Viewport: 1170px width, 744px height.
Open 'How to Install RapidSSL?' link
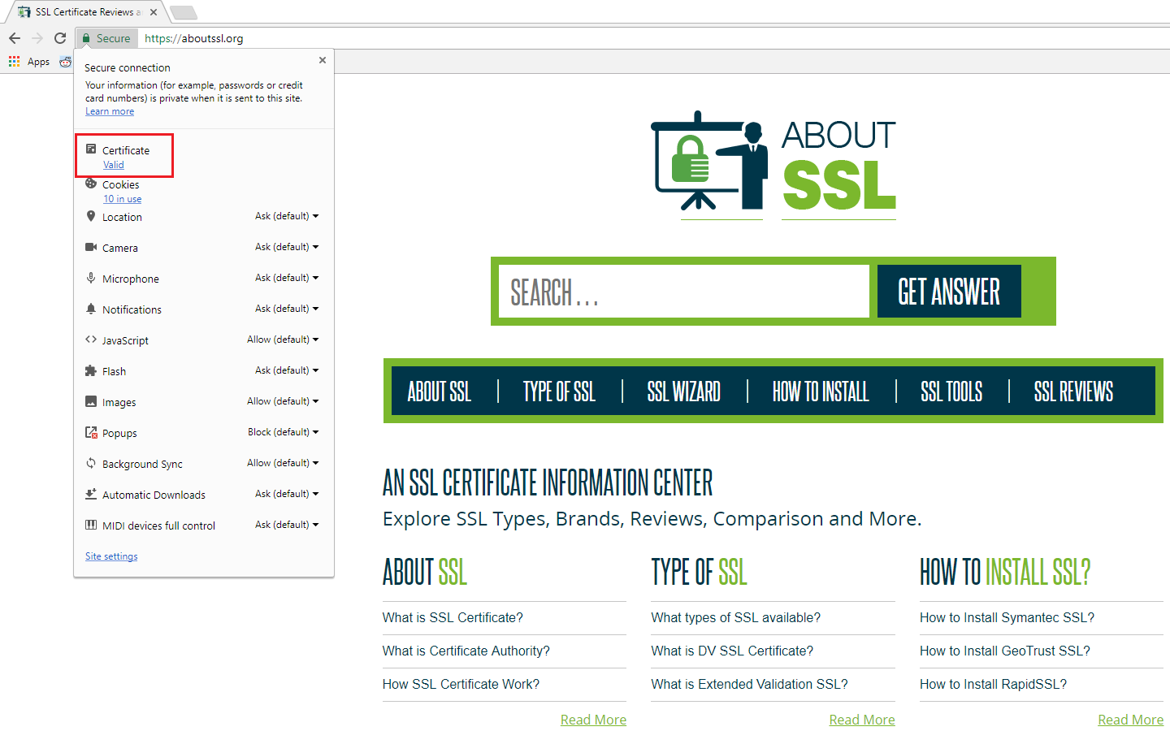pyautogui.click(x=993, y=684)
